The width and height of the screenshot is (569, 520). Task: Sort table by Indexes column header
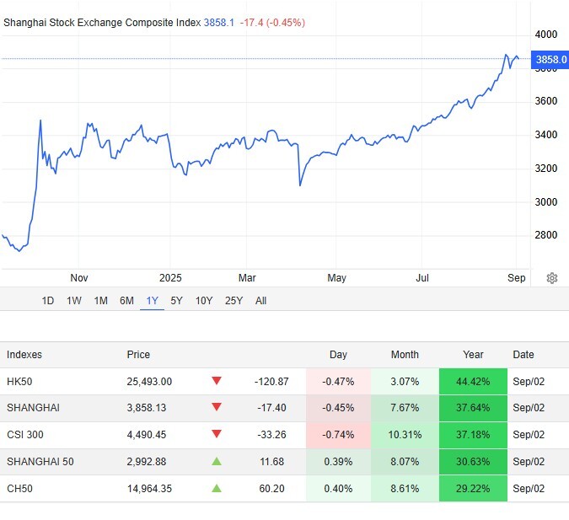[24, 355]
